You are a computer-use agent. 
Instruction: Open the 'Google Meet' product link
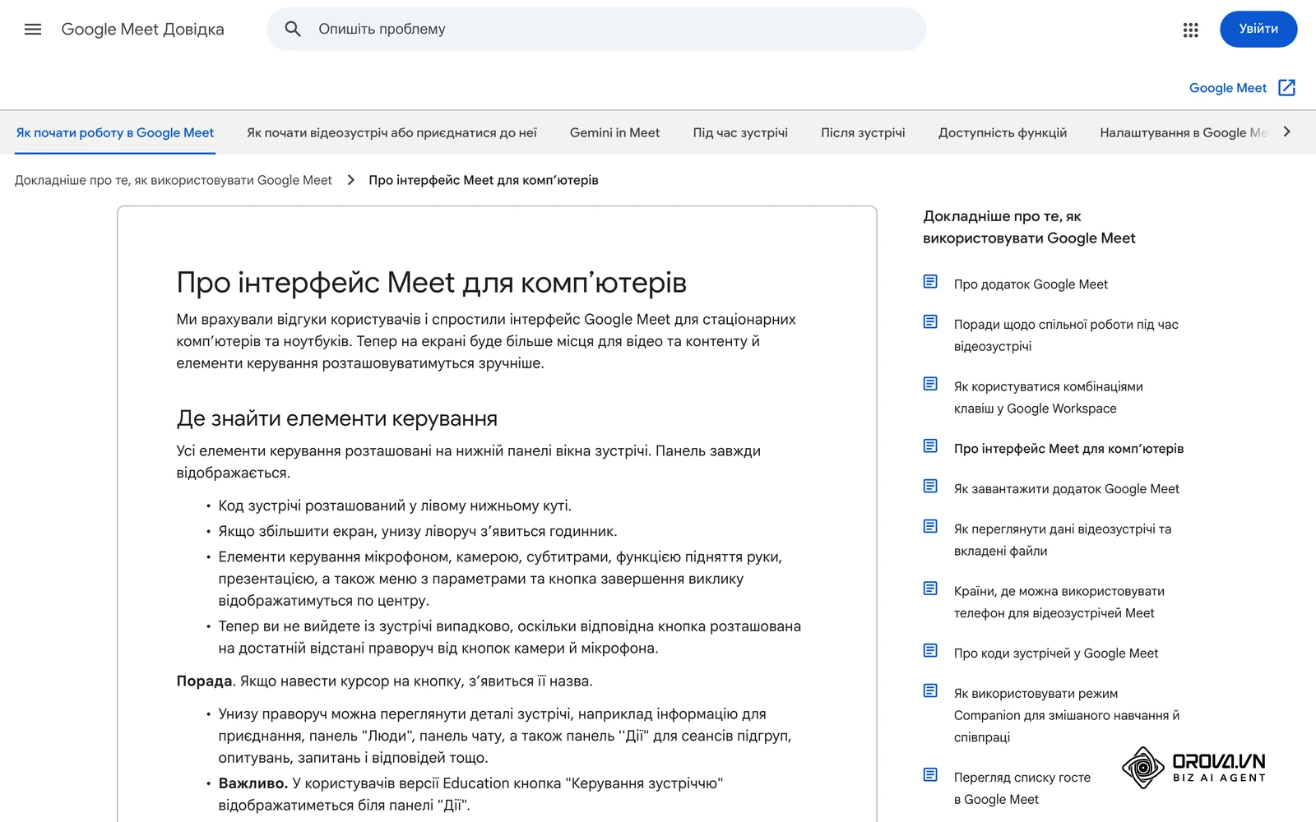pos(1228,88)
